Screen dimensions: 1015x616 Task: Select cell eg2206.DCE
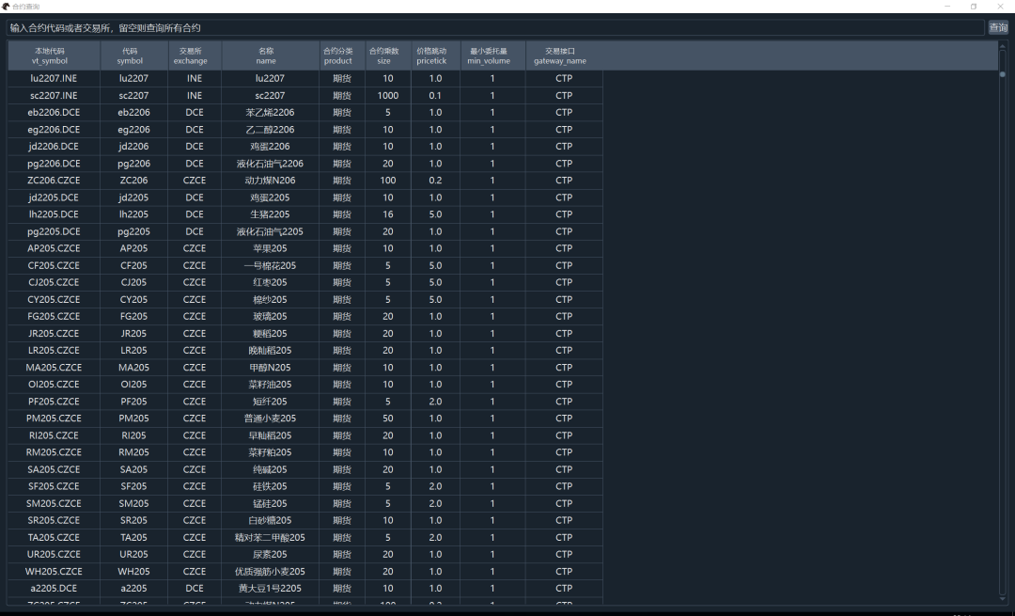coord(54,130)
